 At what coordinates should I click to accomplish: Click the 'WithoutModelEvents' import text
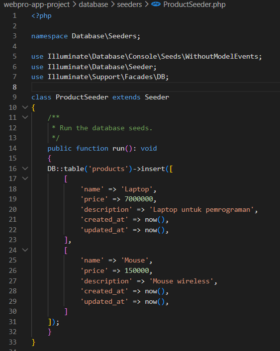click(x=221, y=56)
